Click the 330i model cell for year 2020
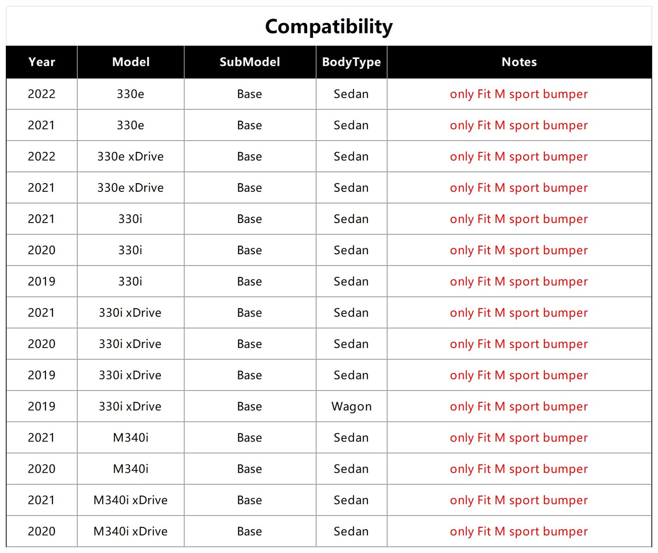The height and width of the screenshot is (553, 658). [x=130, y=251]
